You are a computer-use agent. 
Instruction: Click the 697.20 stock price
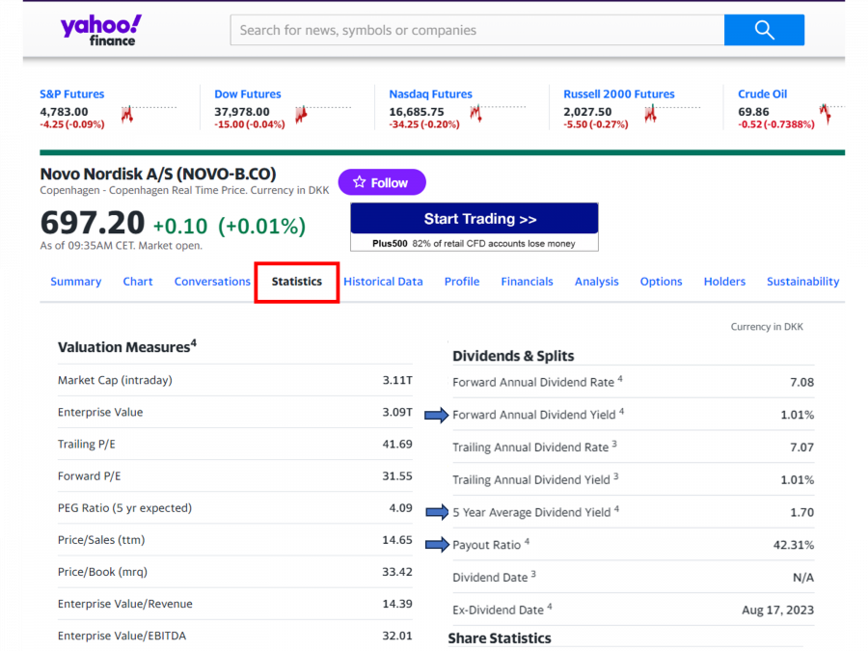93,223
